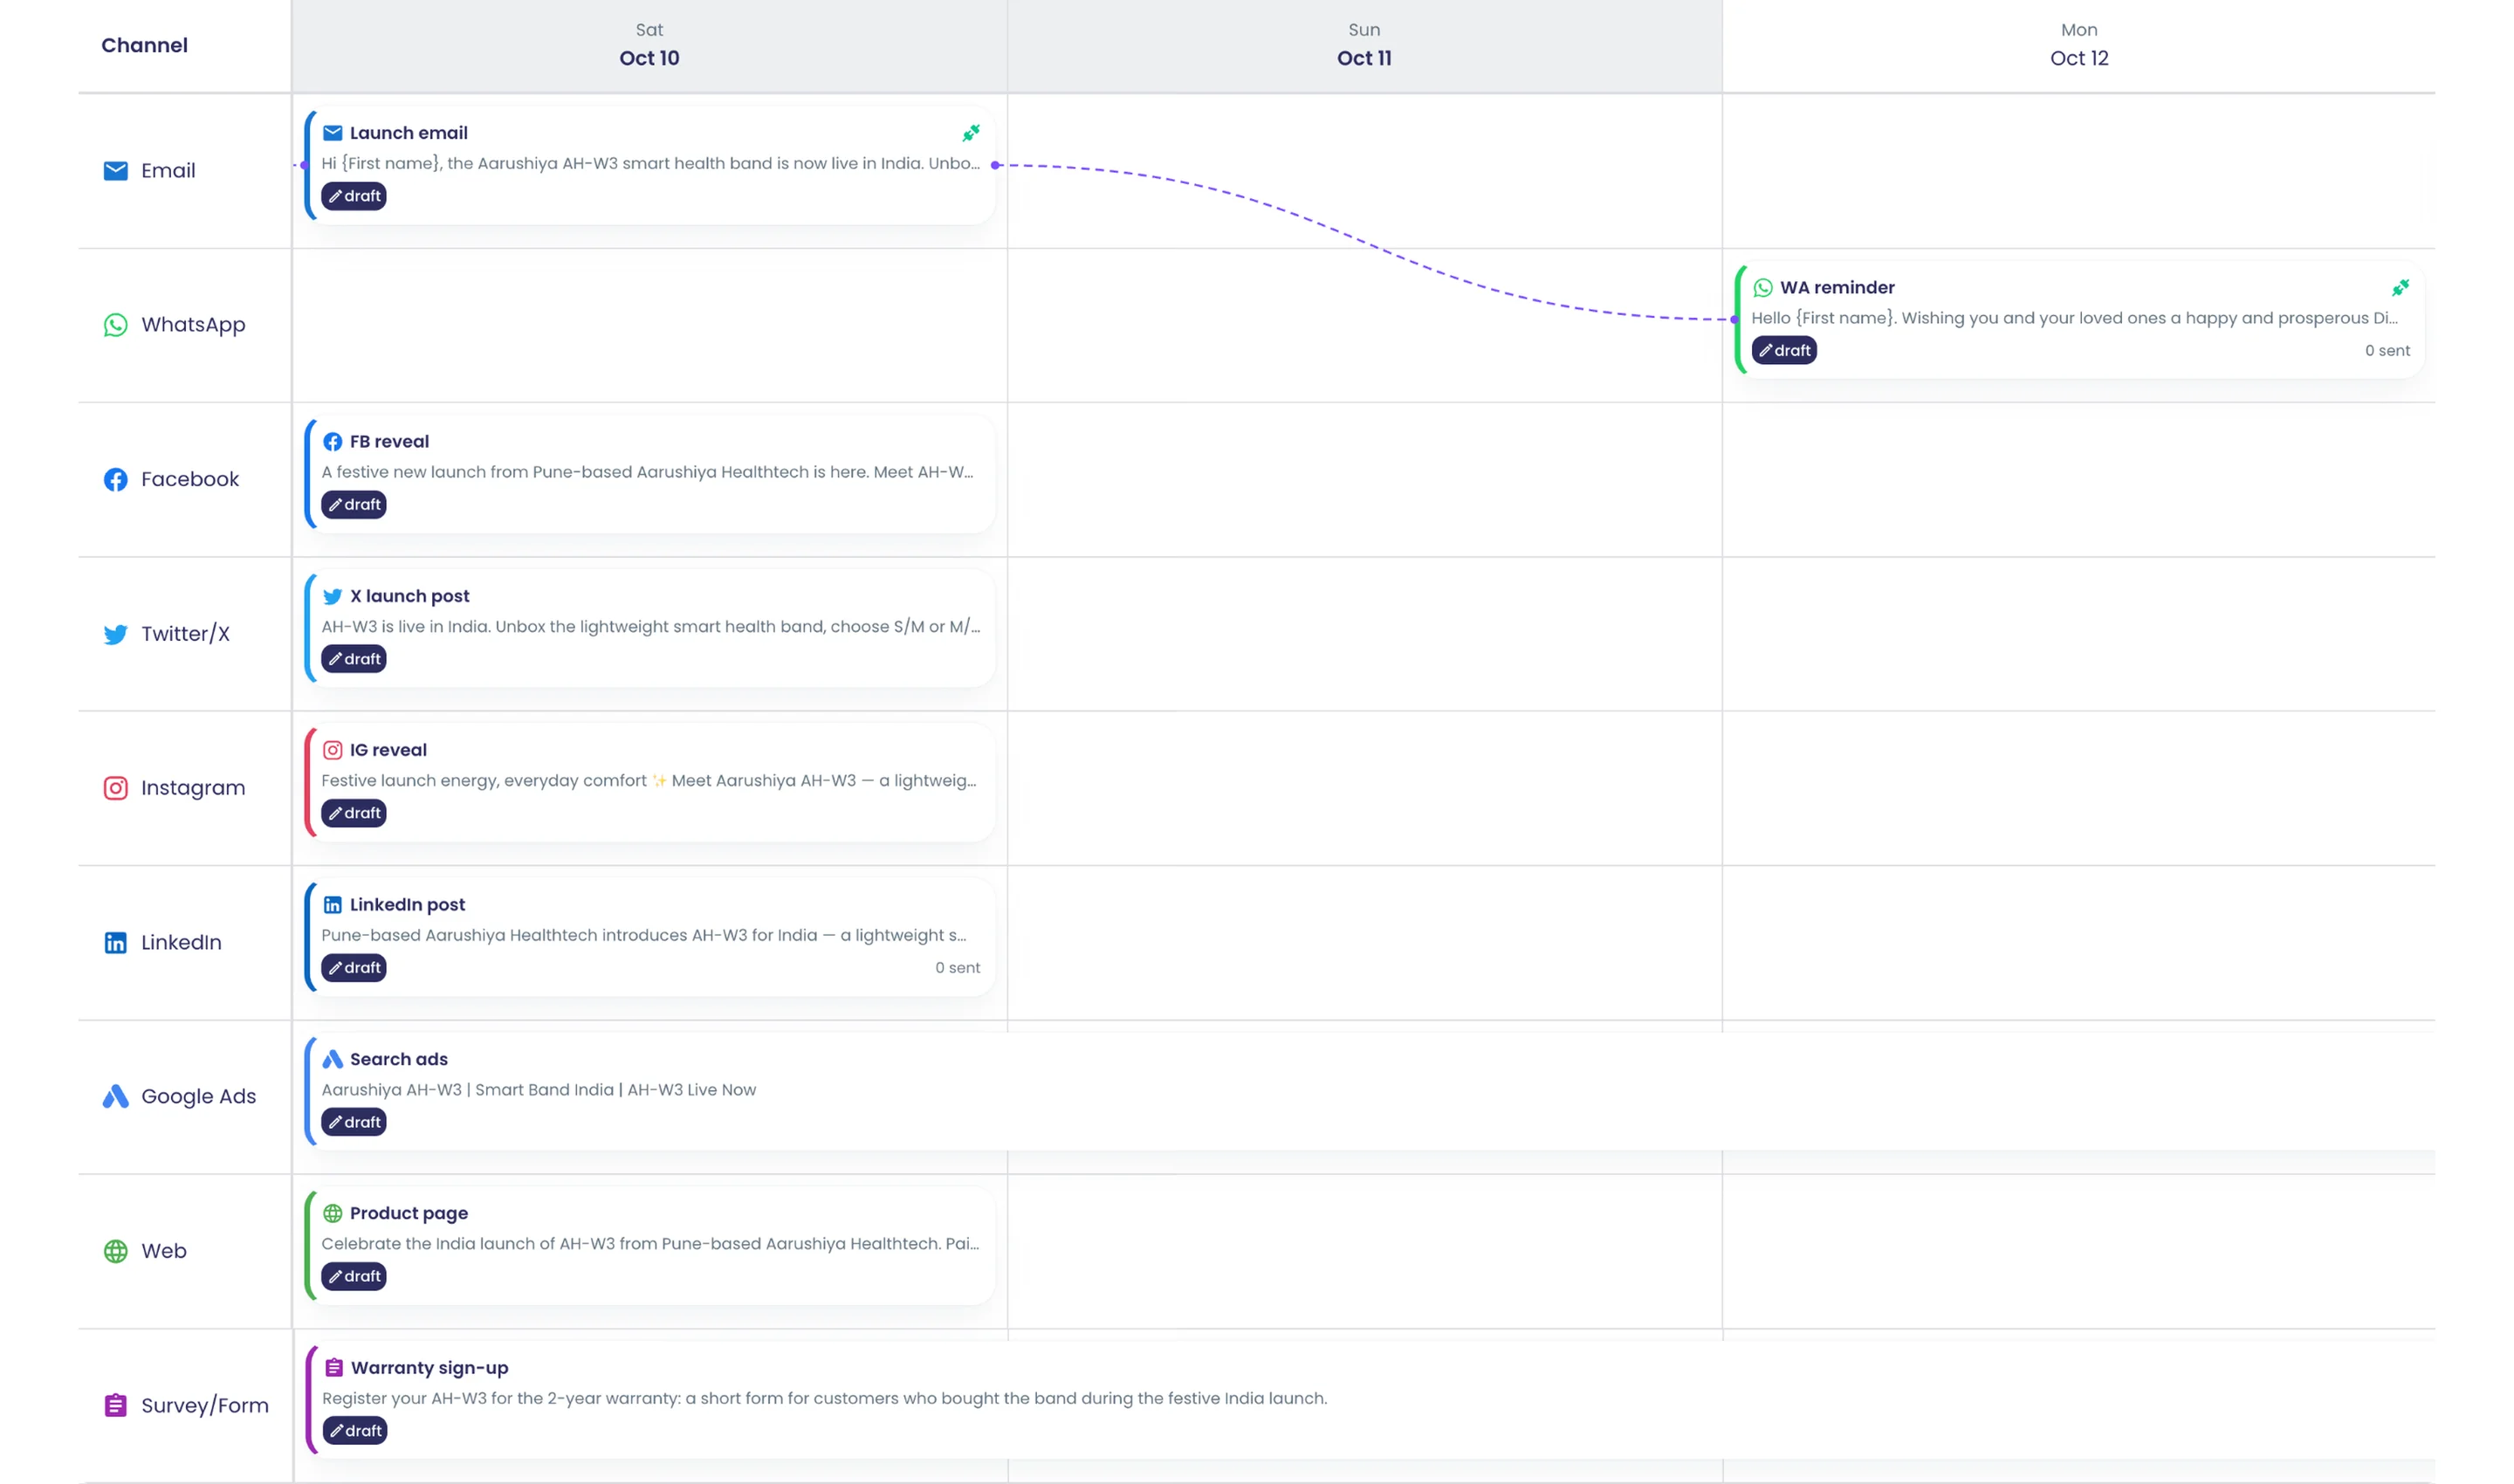Click the LinkedIn channel icon
2514x1484 pixels.
coord(116,943)
